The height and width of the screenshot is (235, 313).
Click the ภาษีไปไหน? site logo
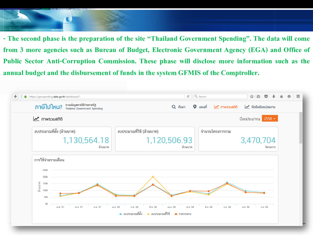click(x=49, y=107)
